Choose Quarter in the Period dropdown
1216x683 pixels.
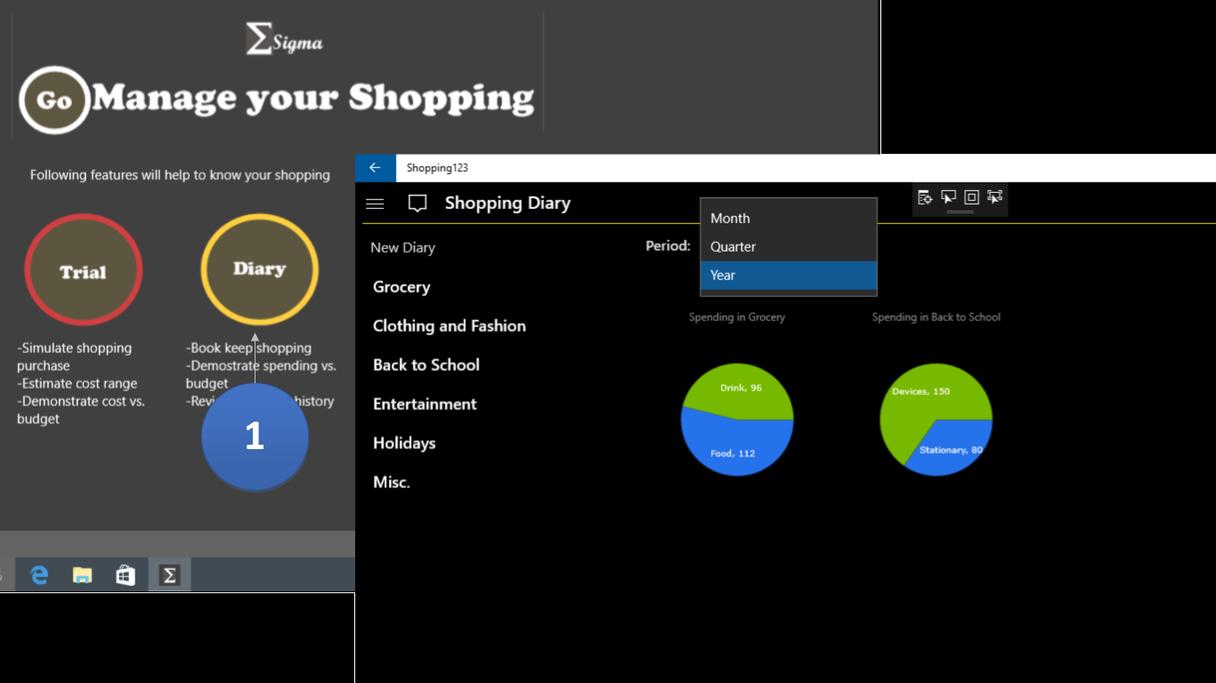pyautogui.click(x=789, y=246)
